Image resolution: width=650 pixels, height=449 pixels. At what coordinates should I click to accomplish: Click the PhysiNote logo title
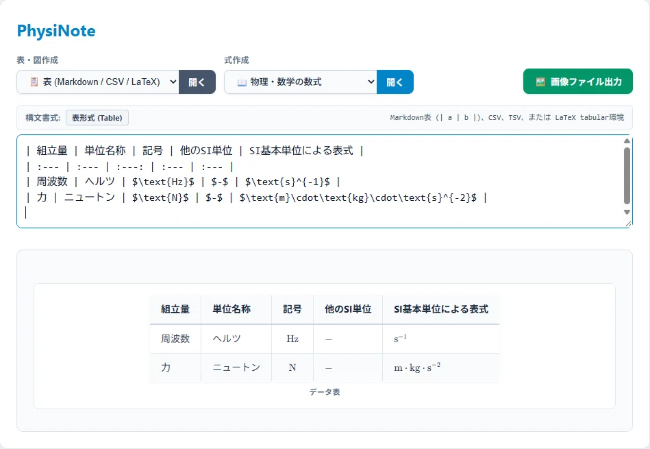56,31
